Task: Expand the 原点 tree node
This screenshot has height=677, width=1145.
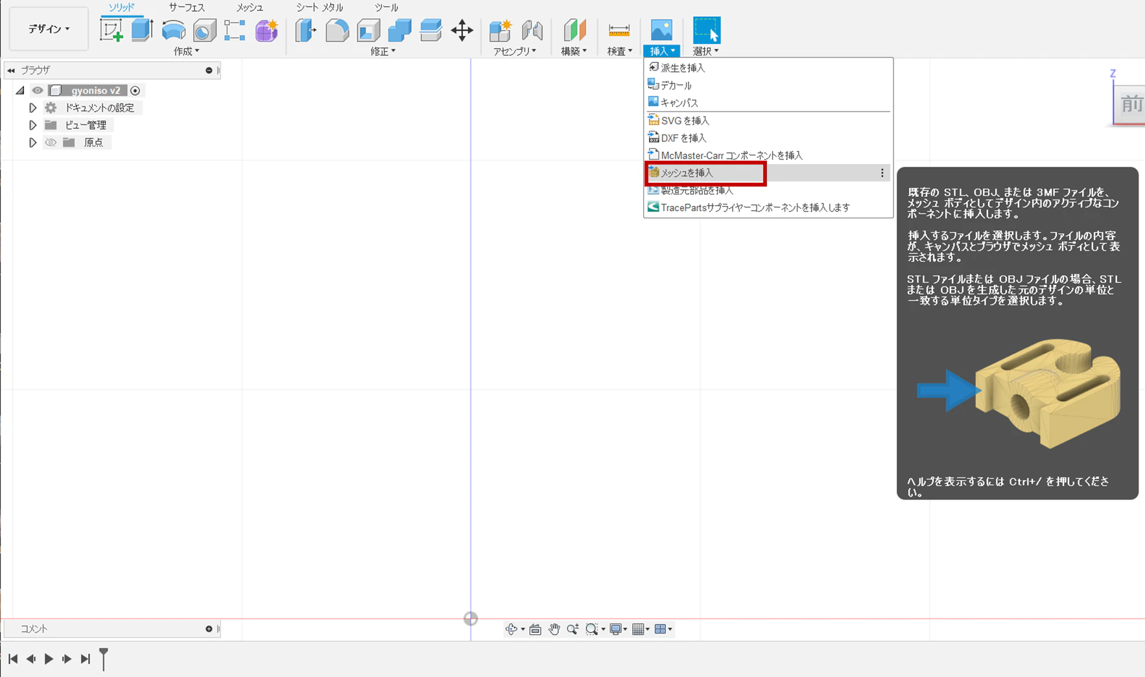Action: [x=32, y=143]
